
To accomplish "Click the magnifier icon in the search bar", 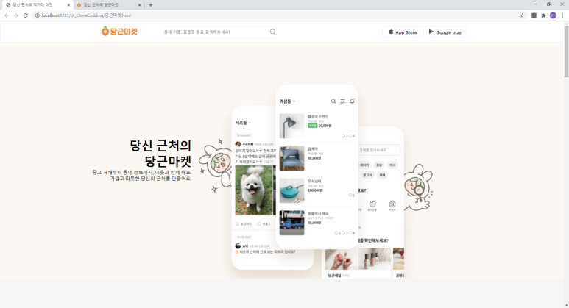I will point(273,32).
